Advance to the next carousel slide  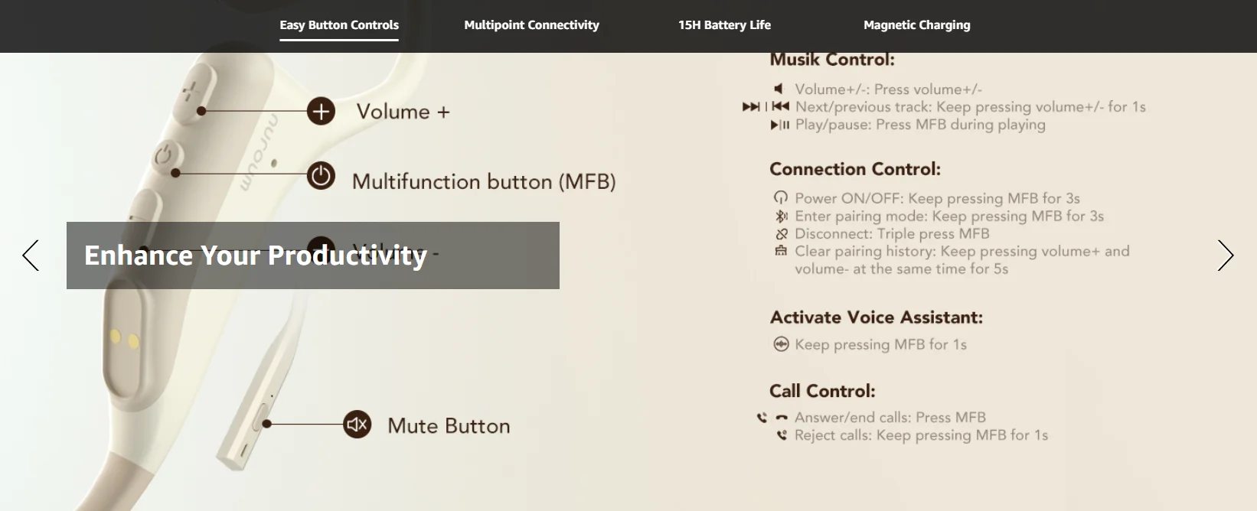click(1226, 255)
